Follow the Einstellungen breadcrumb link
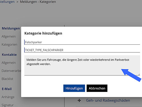The height and width of the screenshot is (107, 142). click(7, 2)
